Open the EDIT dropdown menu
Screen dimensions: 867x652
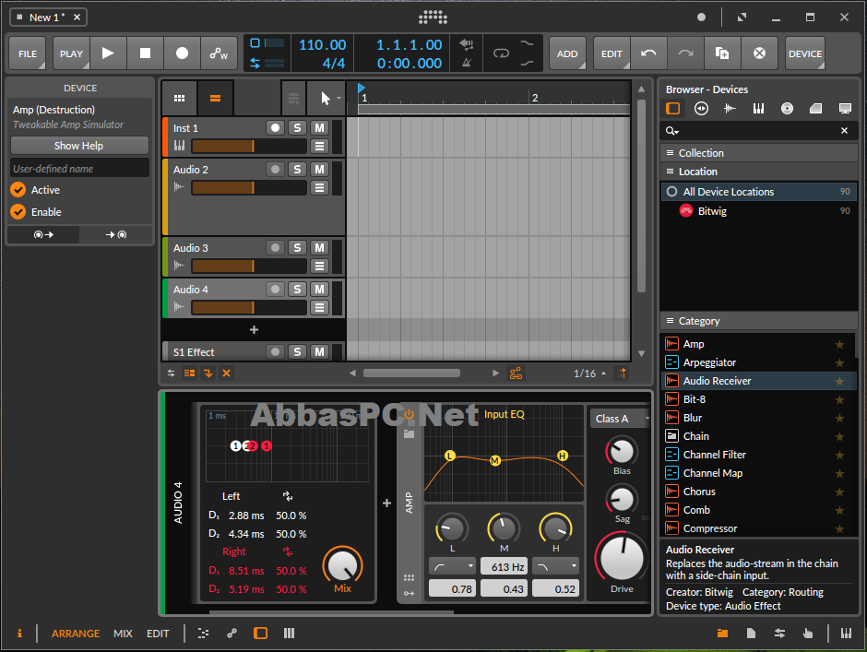click(x=612, y=53)
